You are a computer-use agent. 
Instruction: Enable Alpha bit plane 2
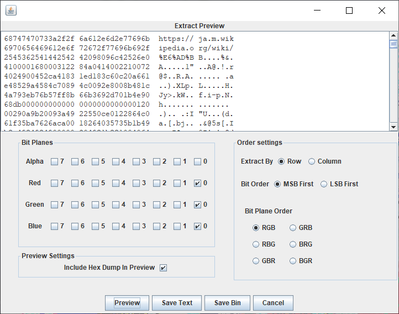pyautogui.click(x=157, y=161)
